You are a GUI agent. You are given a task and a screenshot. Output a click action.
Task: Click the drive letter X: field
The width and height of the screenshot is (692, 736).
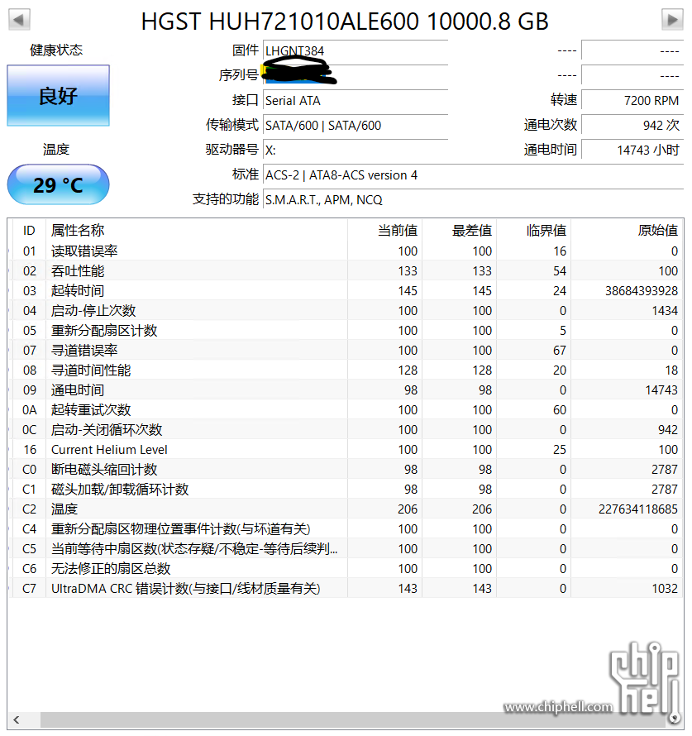(356, 151)
